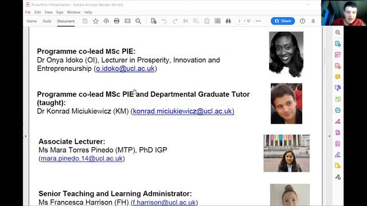Click the red Create PDF icon

338,66
